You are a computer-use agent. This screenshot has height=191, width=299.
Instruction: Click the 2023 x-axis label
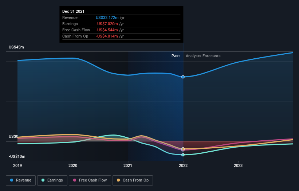point(238,165)
